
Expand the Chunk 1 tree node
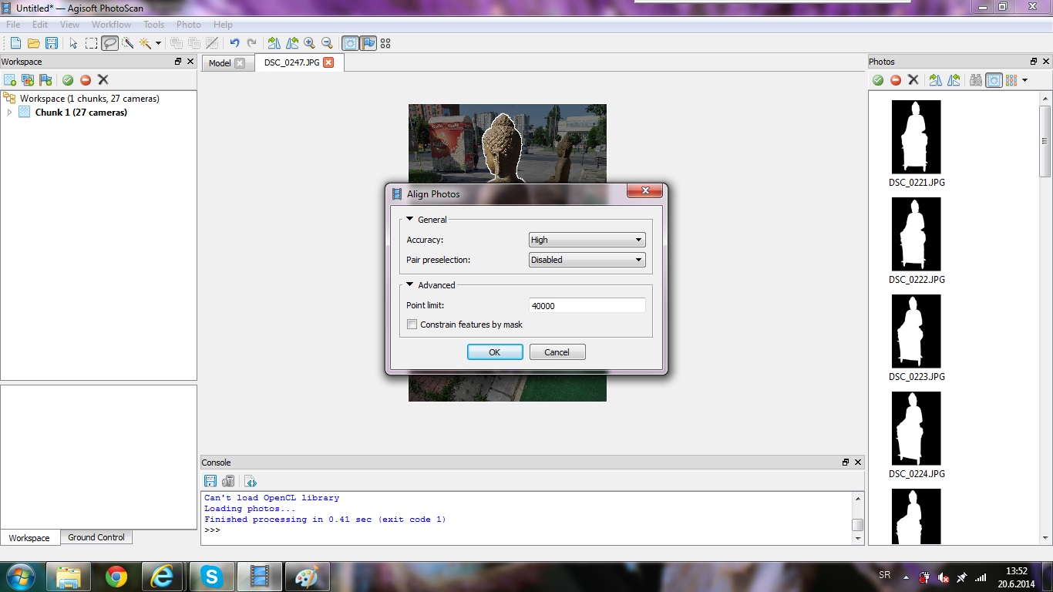9,113
